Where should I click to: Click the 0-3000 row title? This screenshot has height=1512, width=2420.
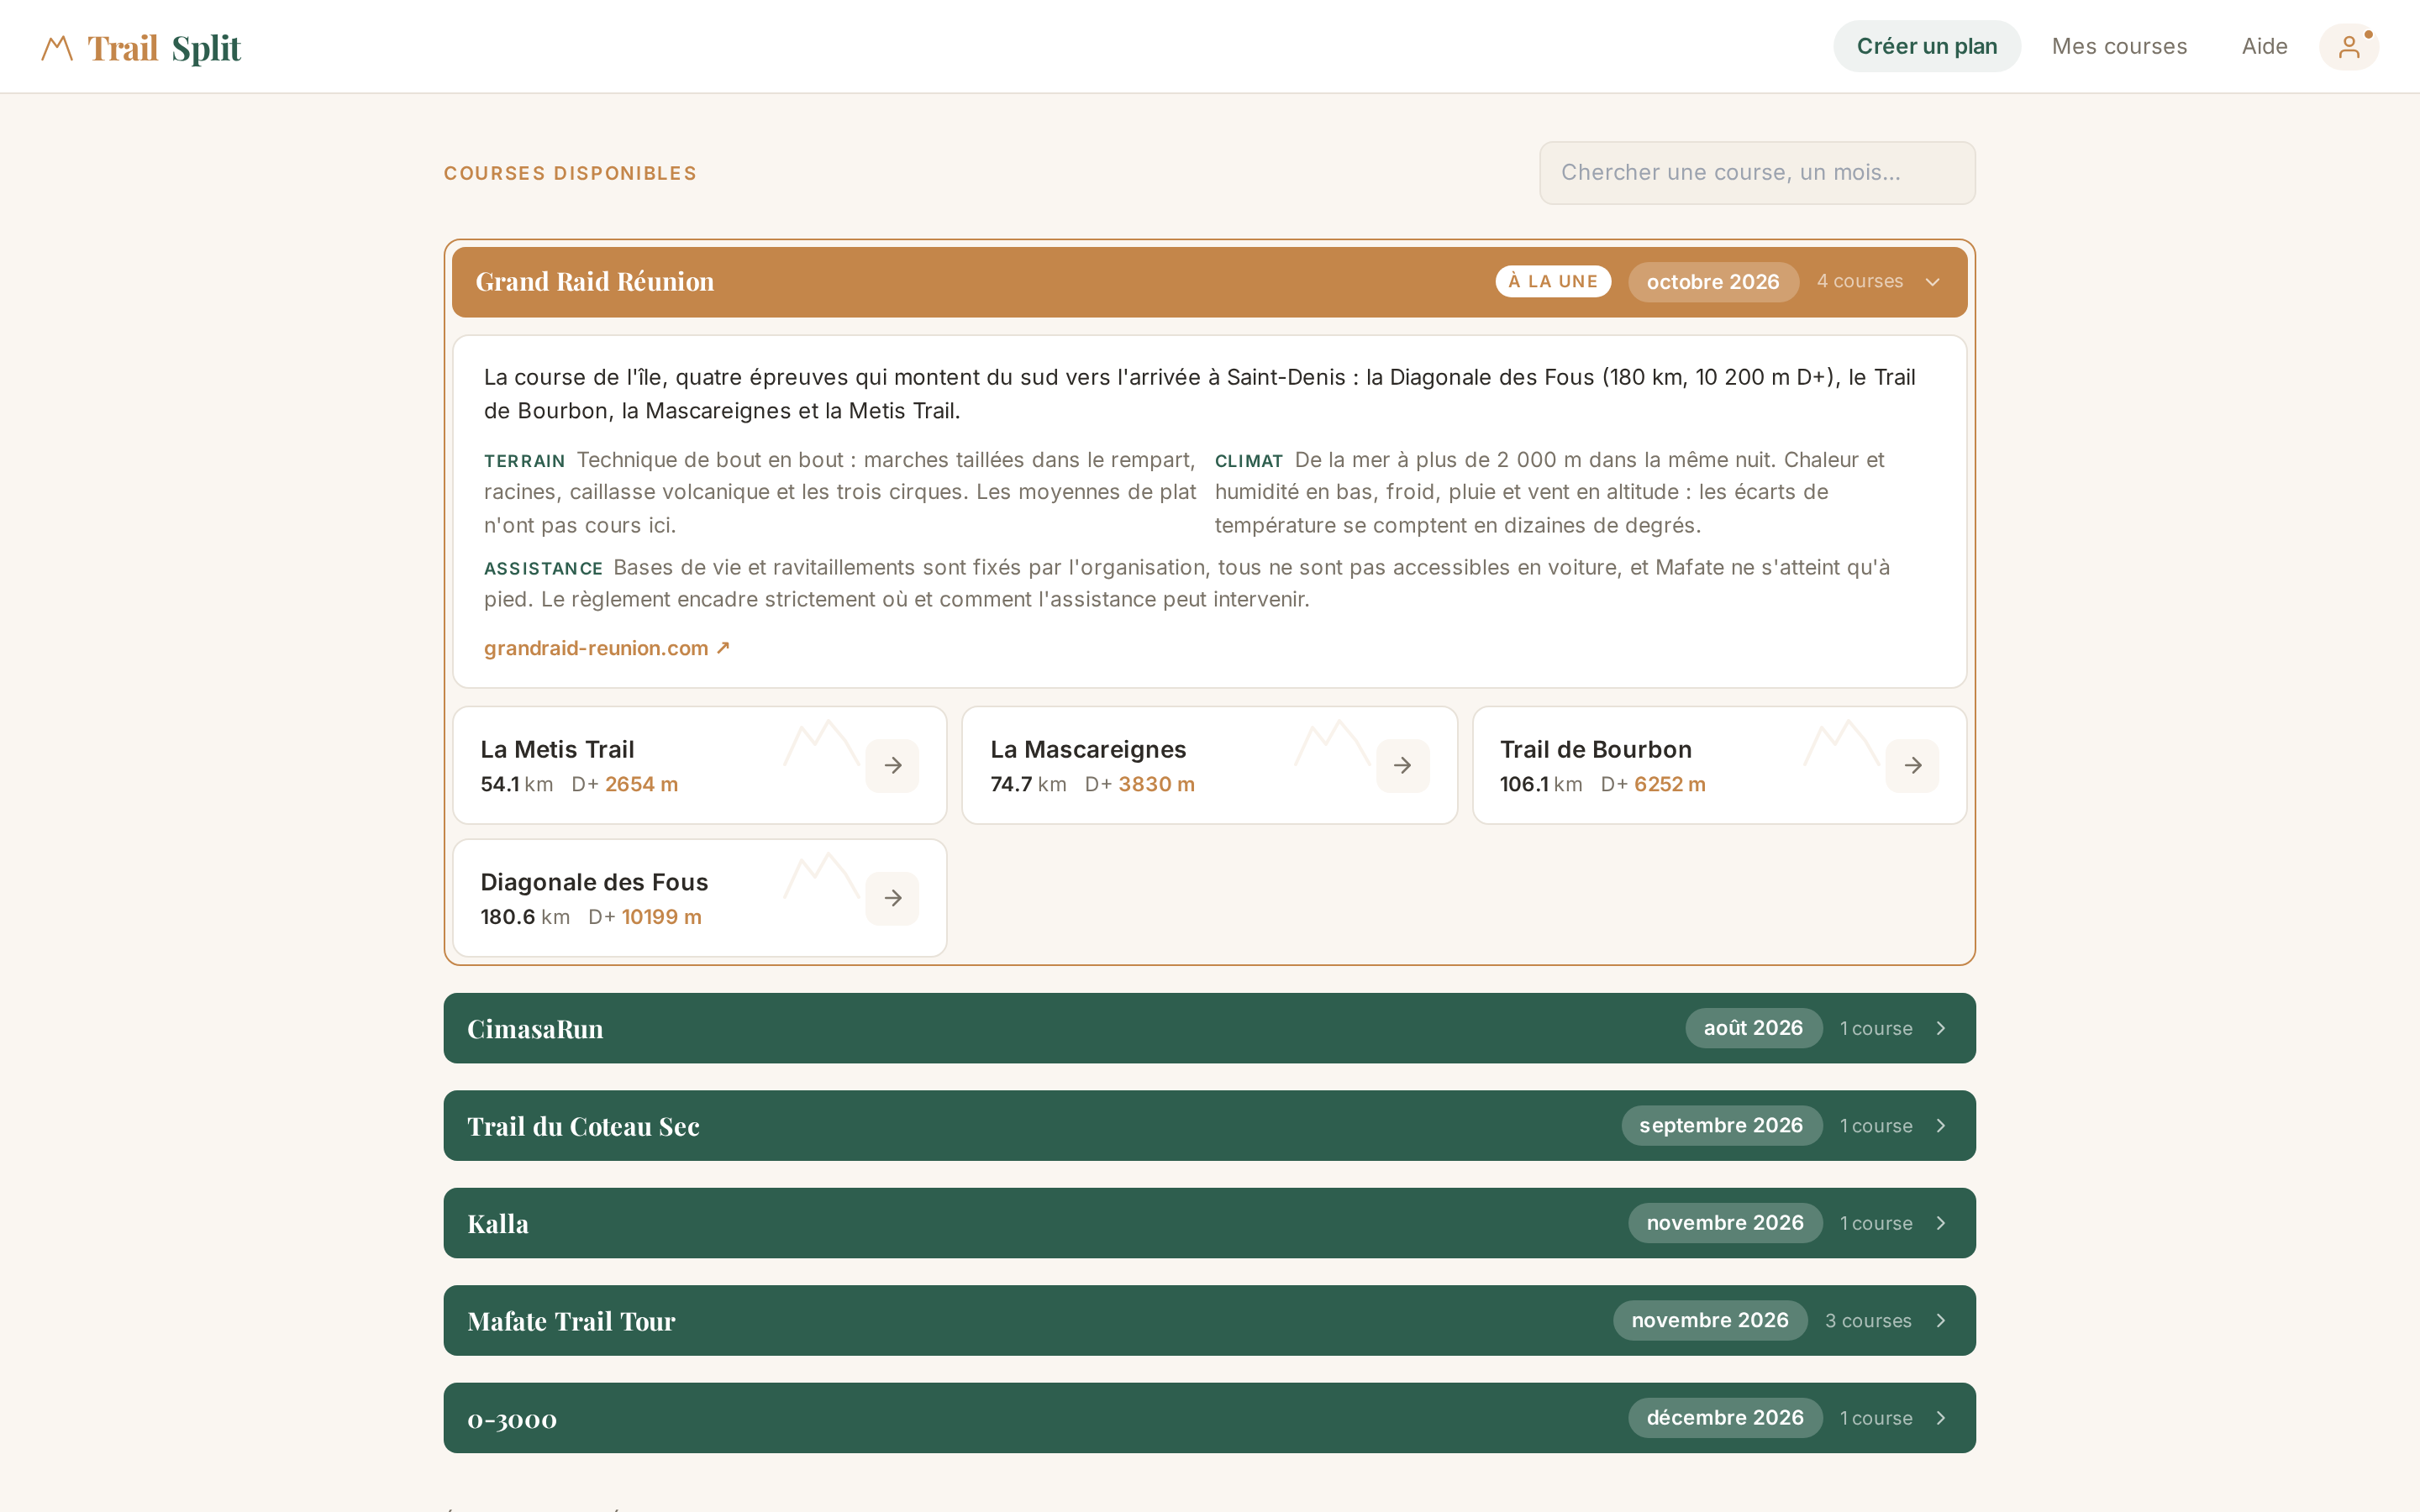[512, 1419]
